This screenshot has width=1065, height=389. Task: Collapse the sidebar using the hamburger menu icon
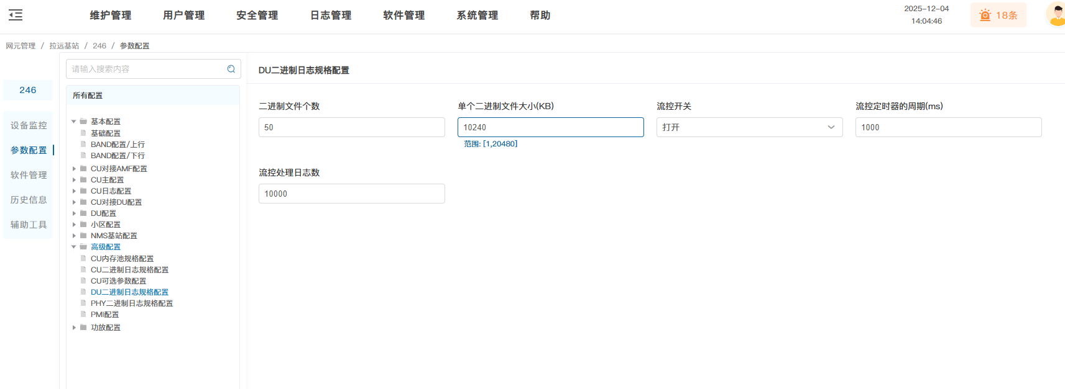point(16,15)
